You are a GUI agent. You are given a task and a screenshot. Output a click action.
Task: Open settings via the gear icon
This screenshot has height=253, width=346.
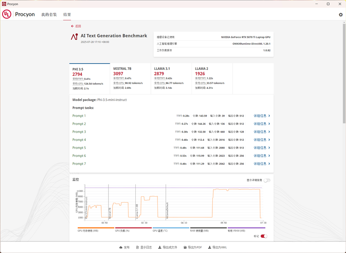click(340, 15)
